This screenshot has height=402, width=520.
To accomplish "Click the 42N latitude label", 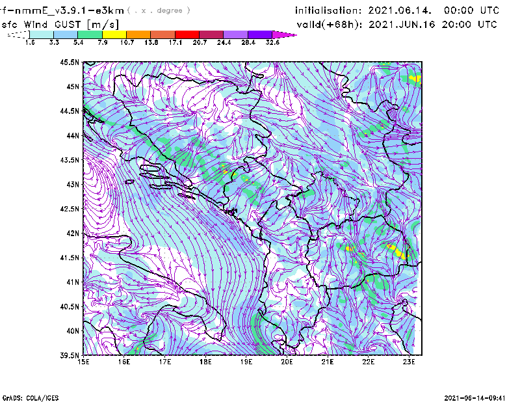I will click(73, 233).
